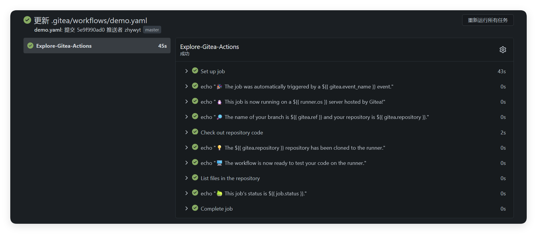Expand the Complete job step chevron

(186, 209)
